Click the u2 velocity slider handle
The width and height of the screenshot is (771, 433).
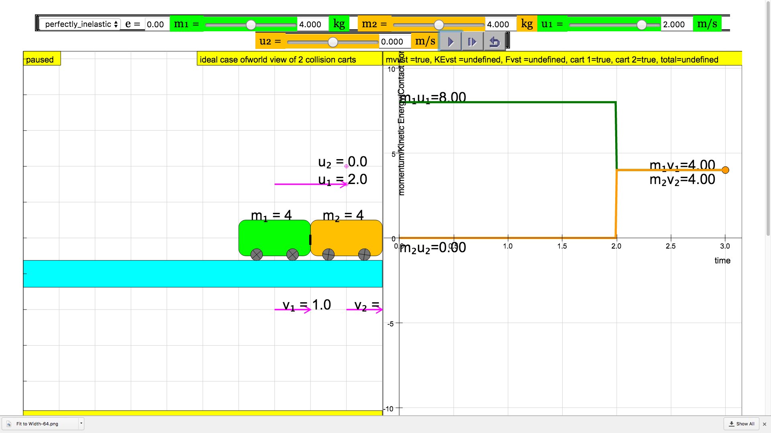point(332,42)
